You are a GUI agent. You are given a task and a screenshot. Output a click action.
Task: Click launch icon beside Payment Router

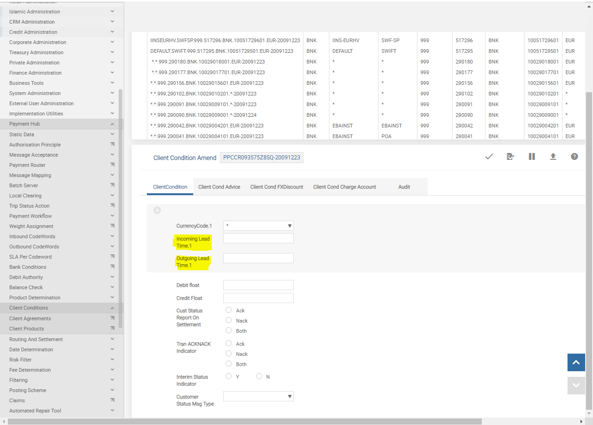point(112,165)
